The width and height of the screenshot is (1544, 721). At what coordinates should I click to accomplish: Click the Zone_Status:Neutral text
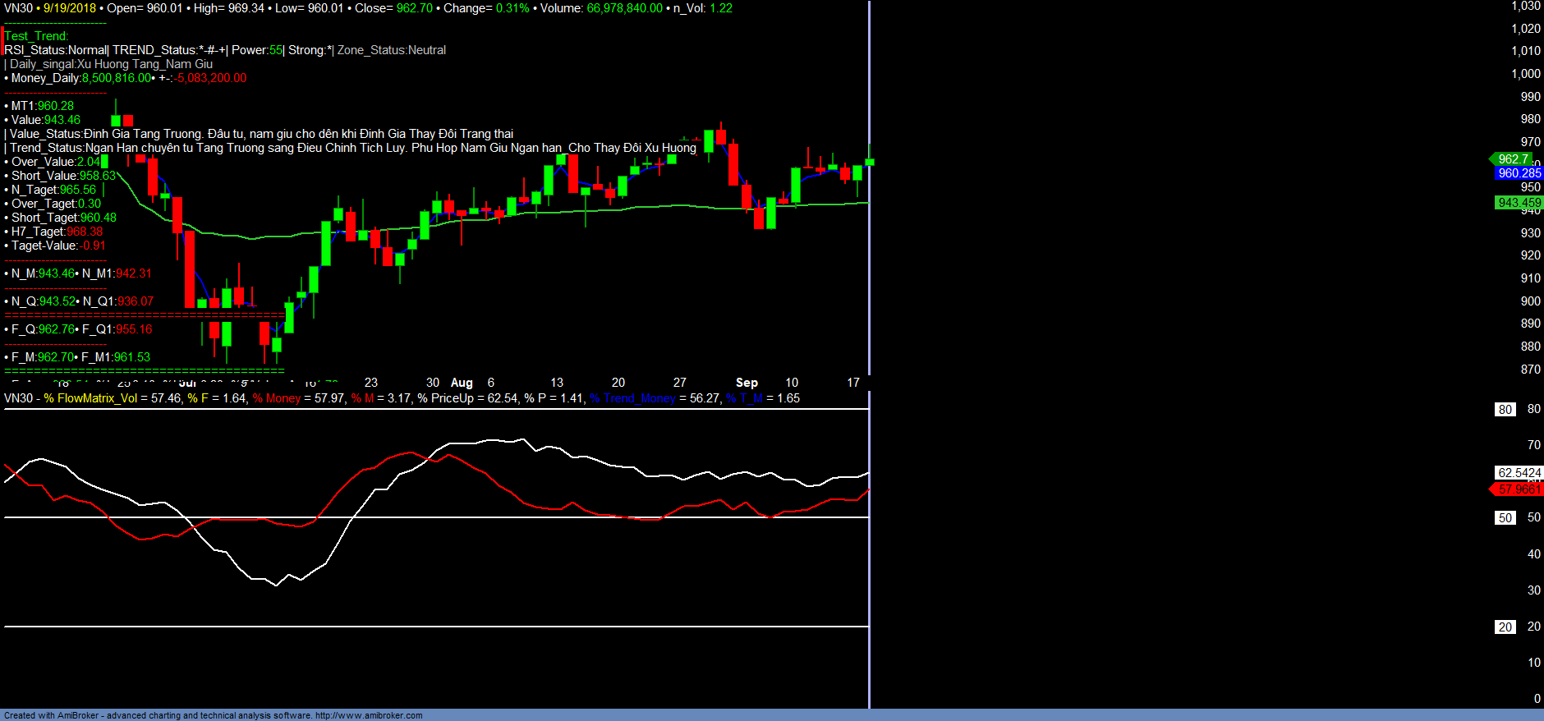pyautogui.click(x=392, y=50)
